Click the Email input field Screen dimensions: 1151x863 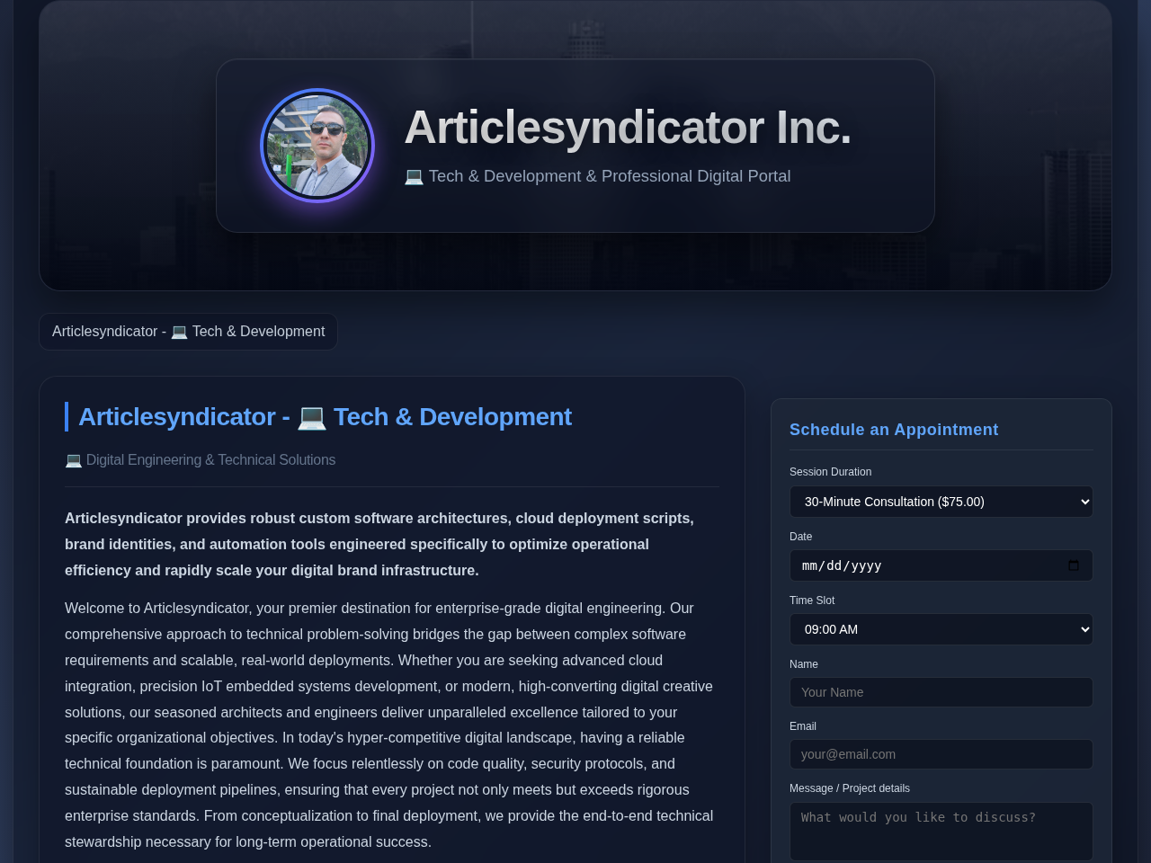tap(941, 754)
